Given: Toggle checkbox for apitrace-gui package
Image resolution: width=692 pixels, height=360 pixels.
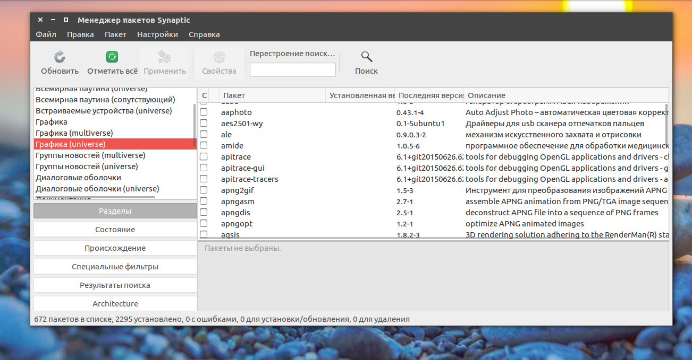Looking at the screenshot, I should (x=204, y=168).
